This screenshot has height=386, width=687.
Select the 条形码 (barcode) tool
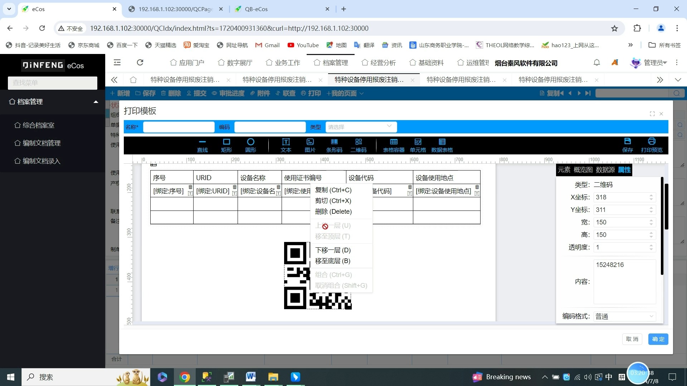pyautogui.click(x=333, y=145)
